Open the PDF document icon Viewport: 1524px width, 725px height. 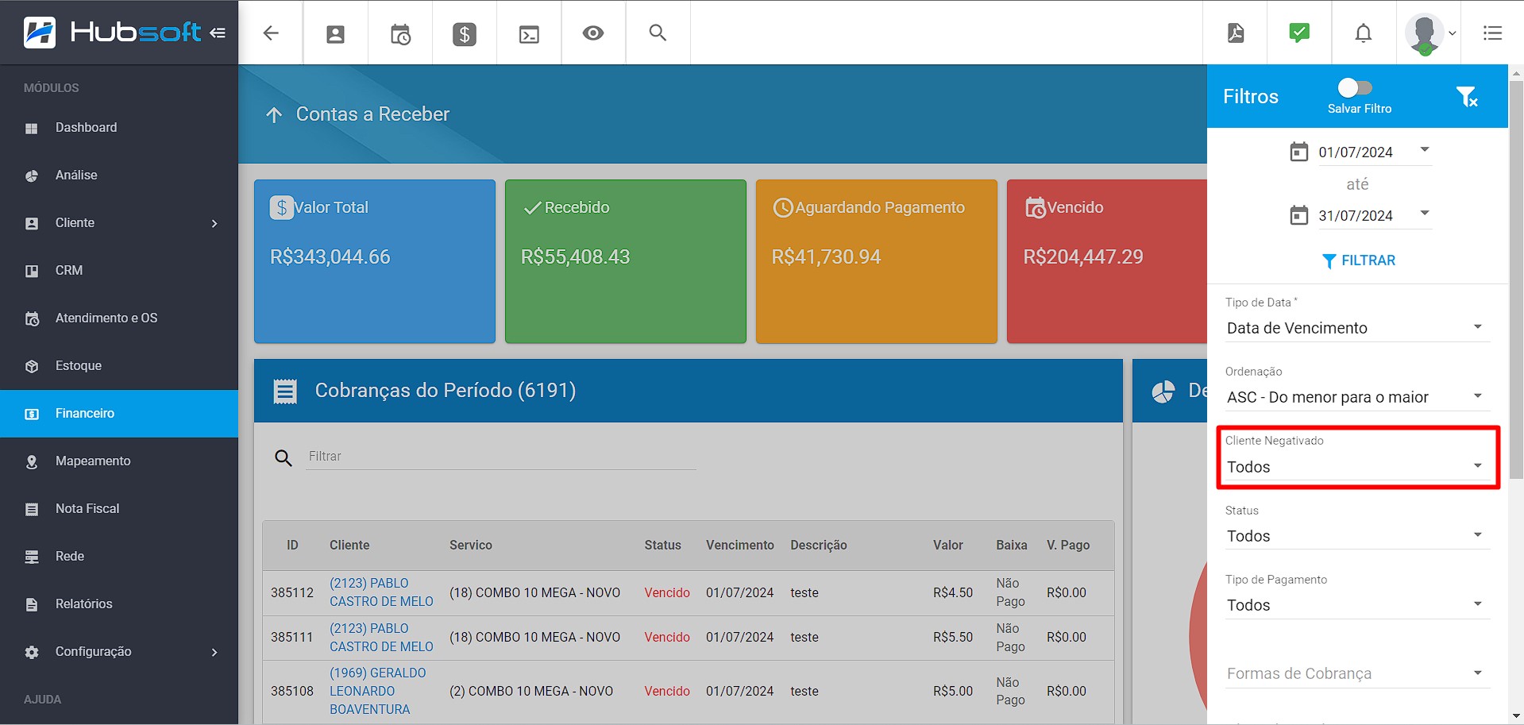coord(1236,33)
